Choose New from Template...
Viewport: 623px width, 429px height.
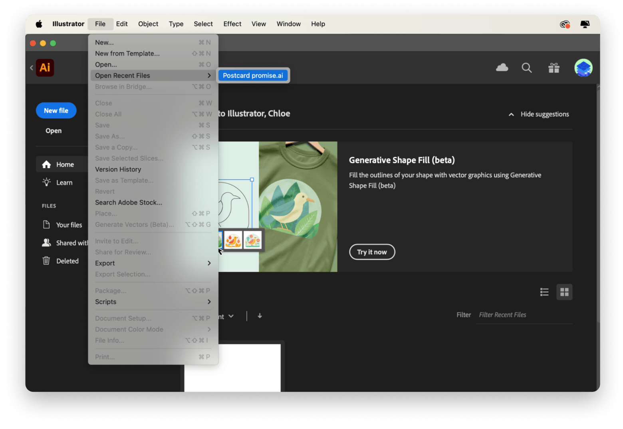point(153,54)
